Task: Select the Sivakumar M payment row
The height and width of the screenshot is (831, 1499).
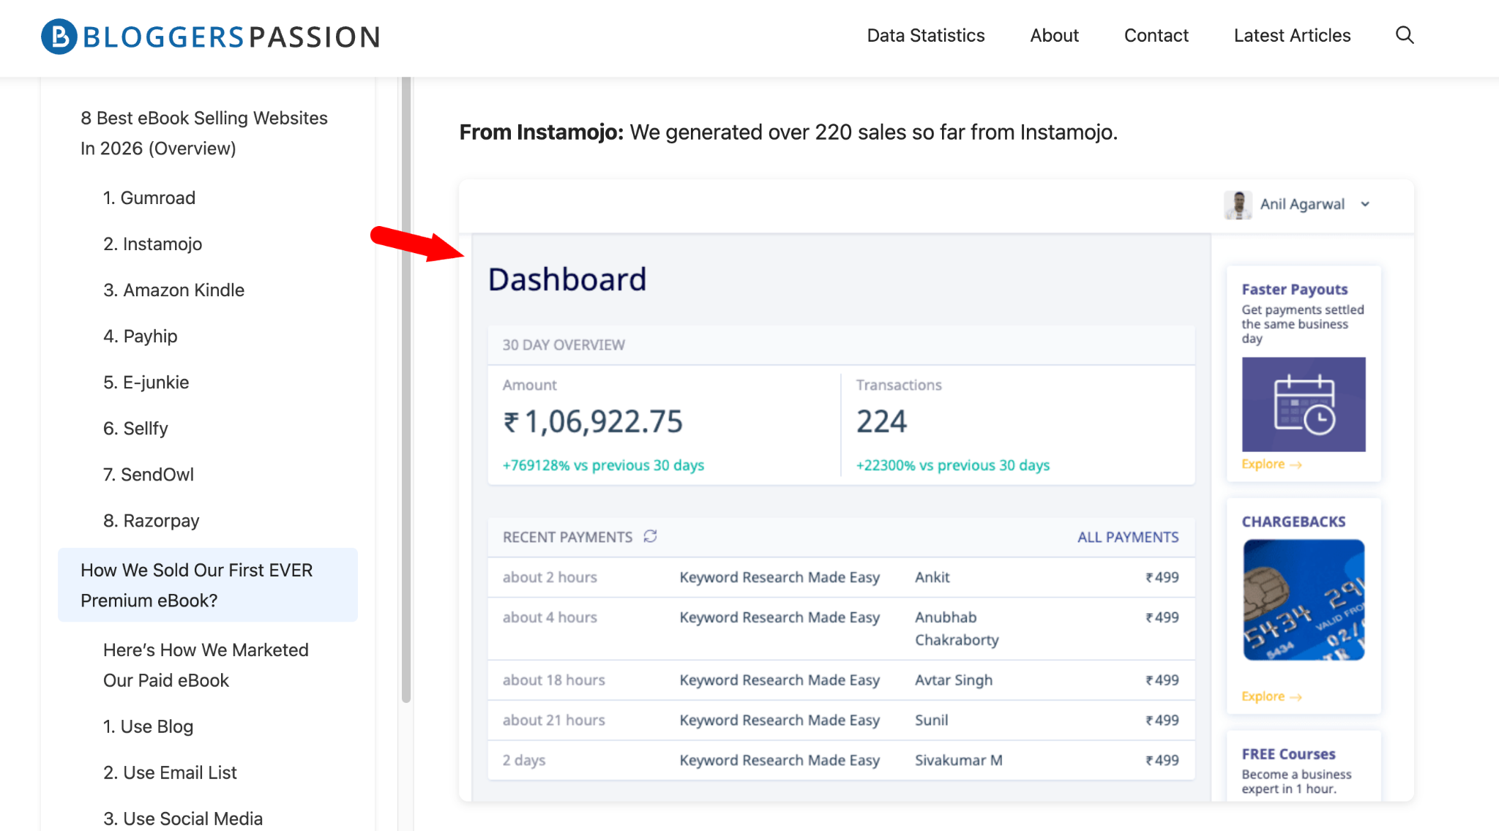Action: coord(841,760)
